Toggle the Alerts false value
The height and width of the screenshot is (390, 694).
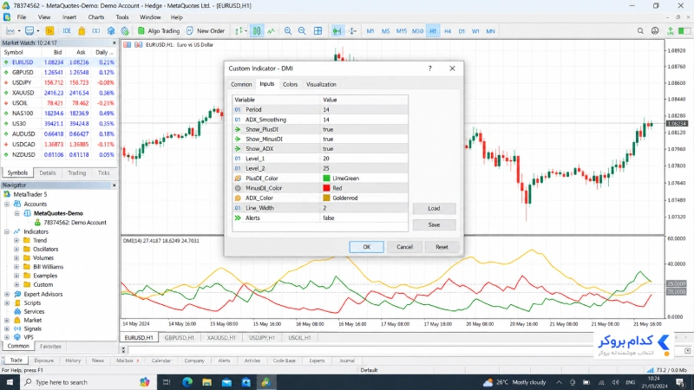pyautogui.click(x=363, y=218)
